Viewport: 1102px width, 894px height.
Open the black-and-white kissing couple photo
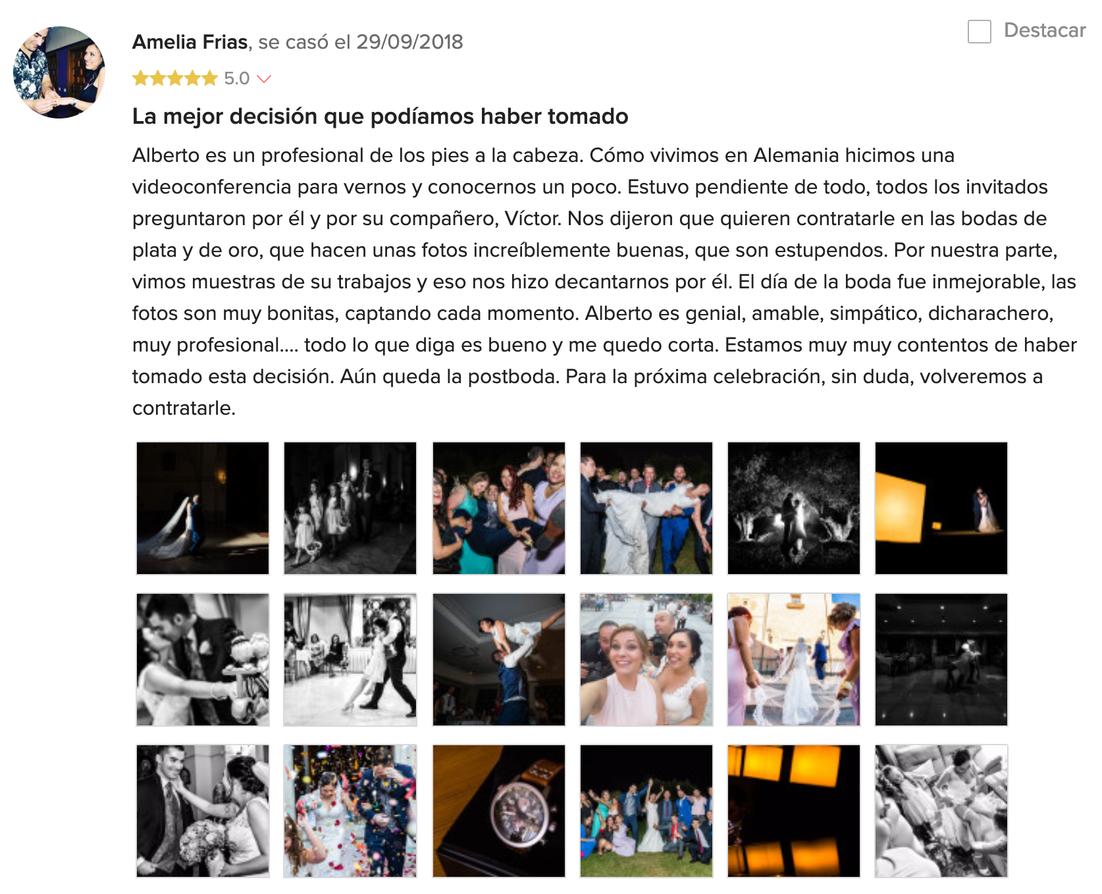203,660
